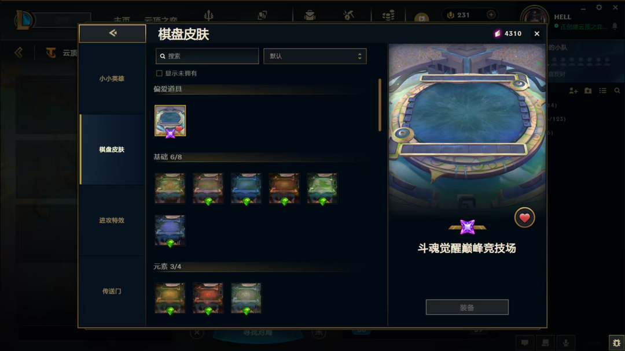
Task: Enable the 显示未拥有 checkbox
Action: [160, 73]
